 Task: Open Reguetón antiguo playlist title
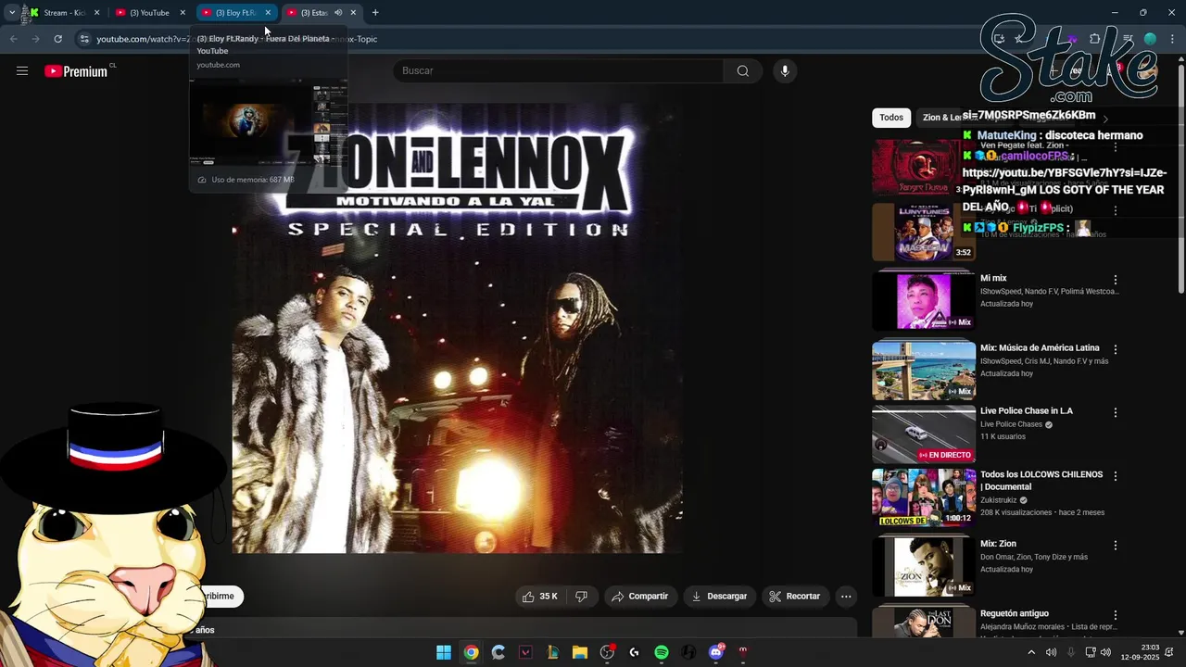coord(1014,613)
